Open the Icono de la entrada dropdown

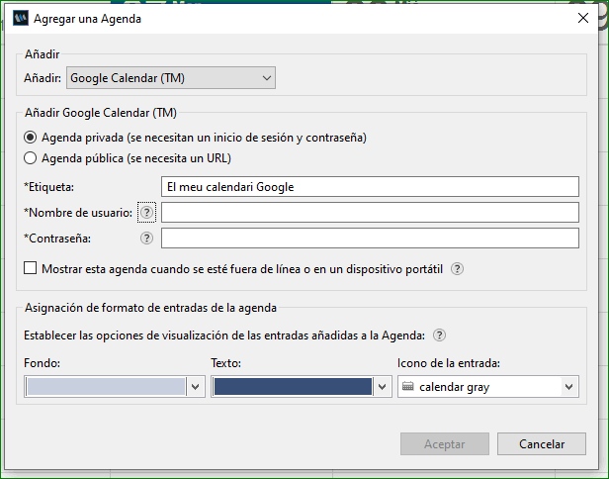pyautogui.click(x=488, y=386)
